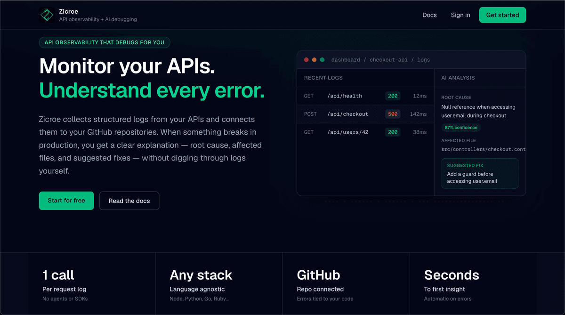The image size is (565, 315).
Task: Click the 12ms latency value
Action: point(420,96)
